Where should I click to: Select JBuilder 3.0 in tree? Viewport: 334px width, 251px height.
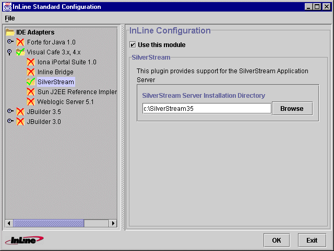(x=44, y=122)
